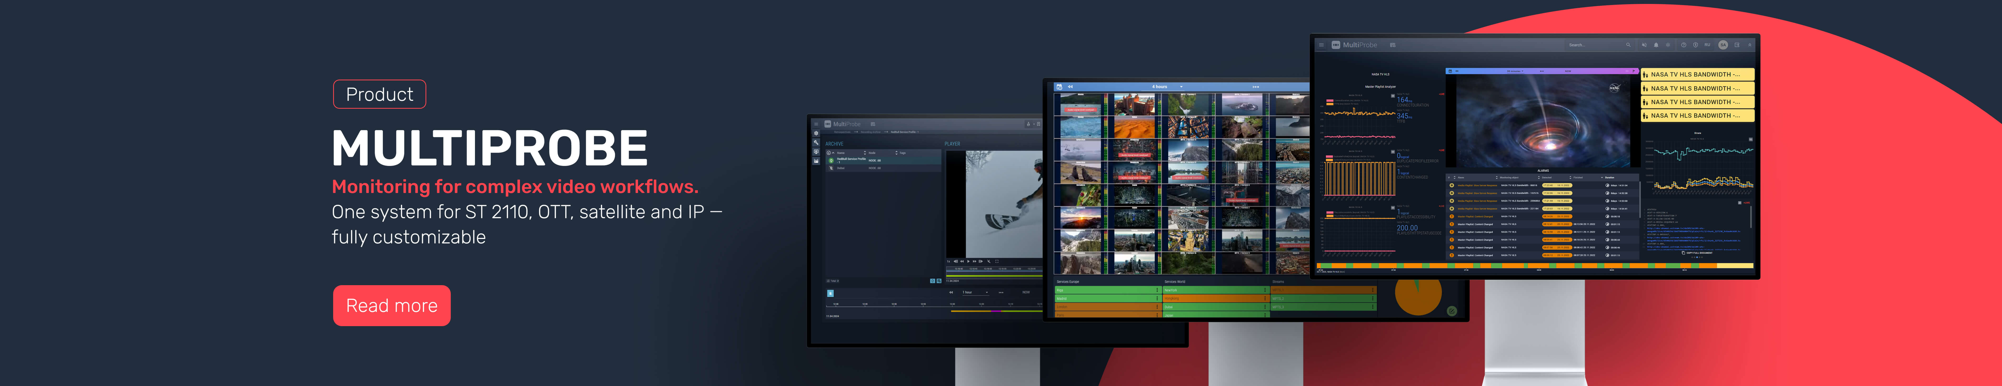Viewport: 2002px width, 386px height.
Task: Click rewind arrows on middle monitor
Action: (x=1070, y=87)
